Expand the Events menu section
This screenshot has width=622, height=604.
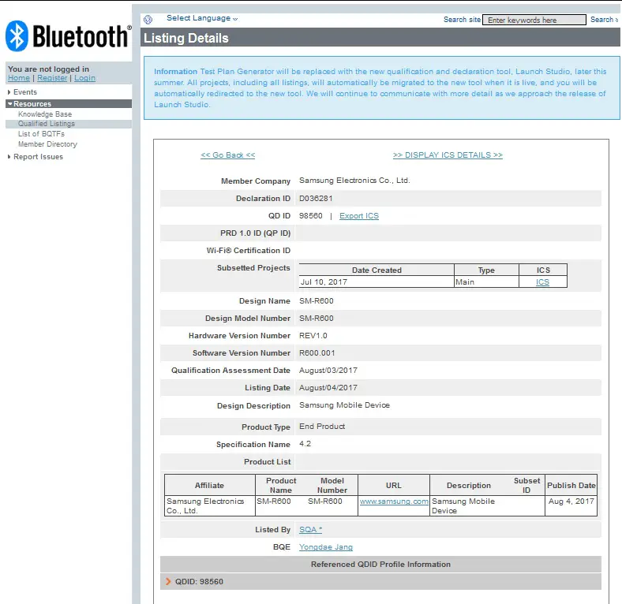25,92
